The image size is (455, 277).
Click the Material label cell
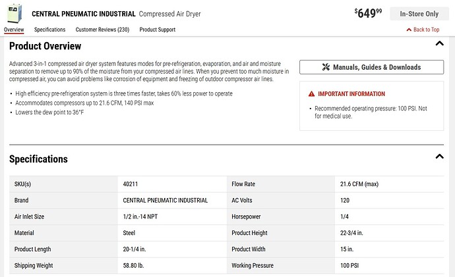[63, 233]
